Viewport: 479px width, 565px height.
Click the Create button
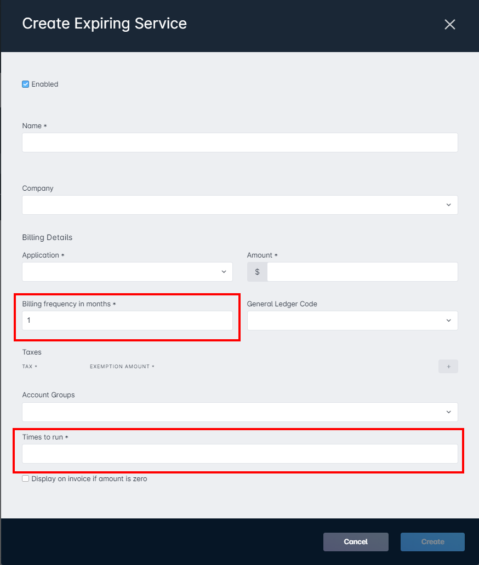pos(432,541)
